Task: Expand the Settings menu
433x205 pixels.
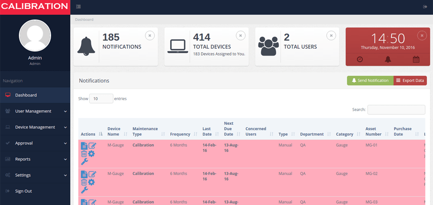Action: pyautogui.click(x=35, y=175)
